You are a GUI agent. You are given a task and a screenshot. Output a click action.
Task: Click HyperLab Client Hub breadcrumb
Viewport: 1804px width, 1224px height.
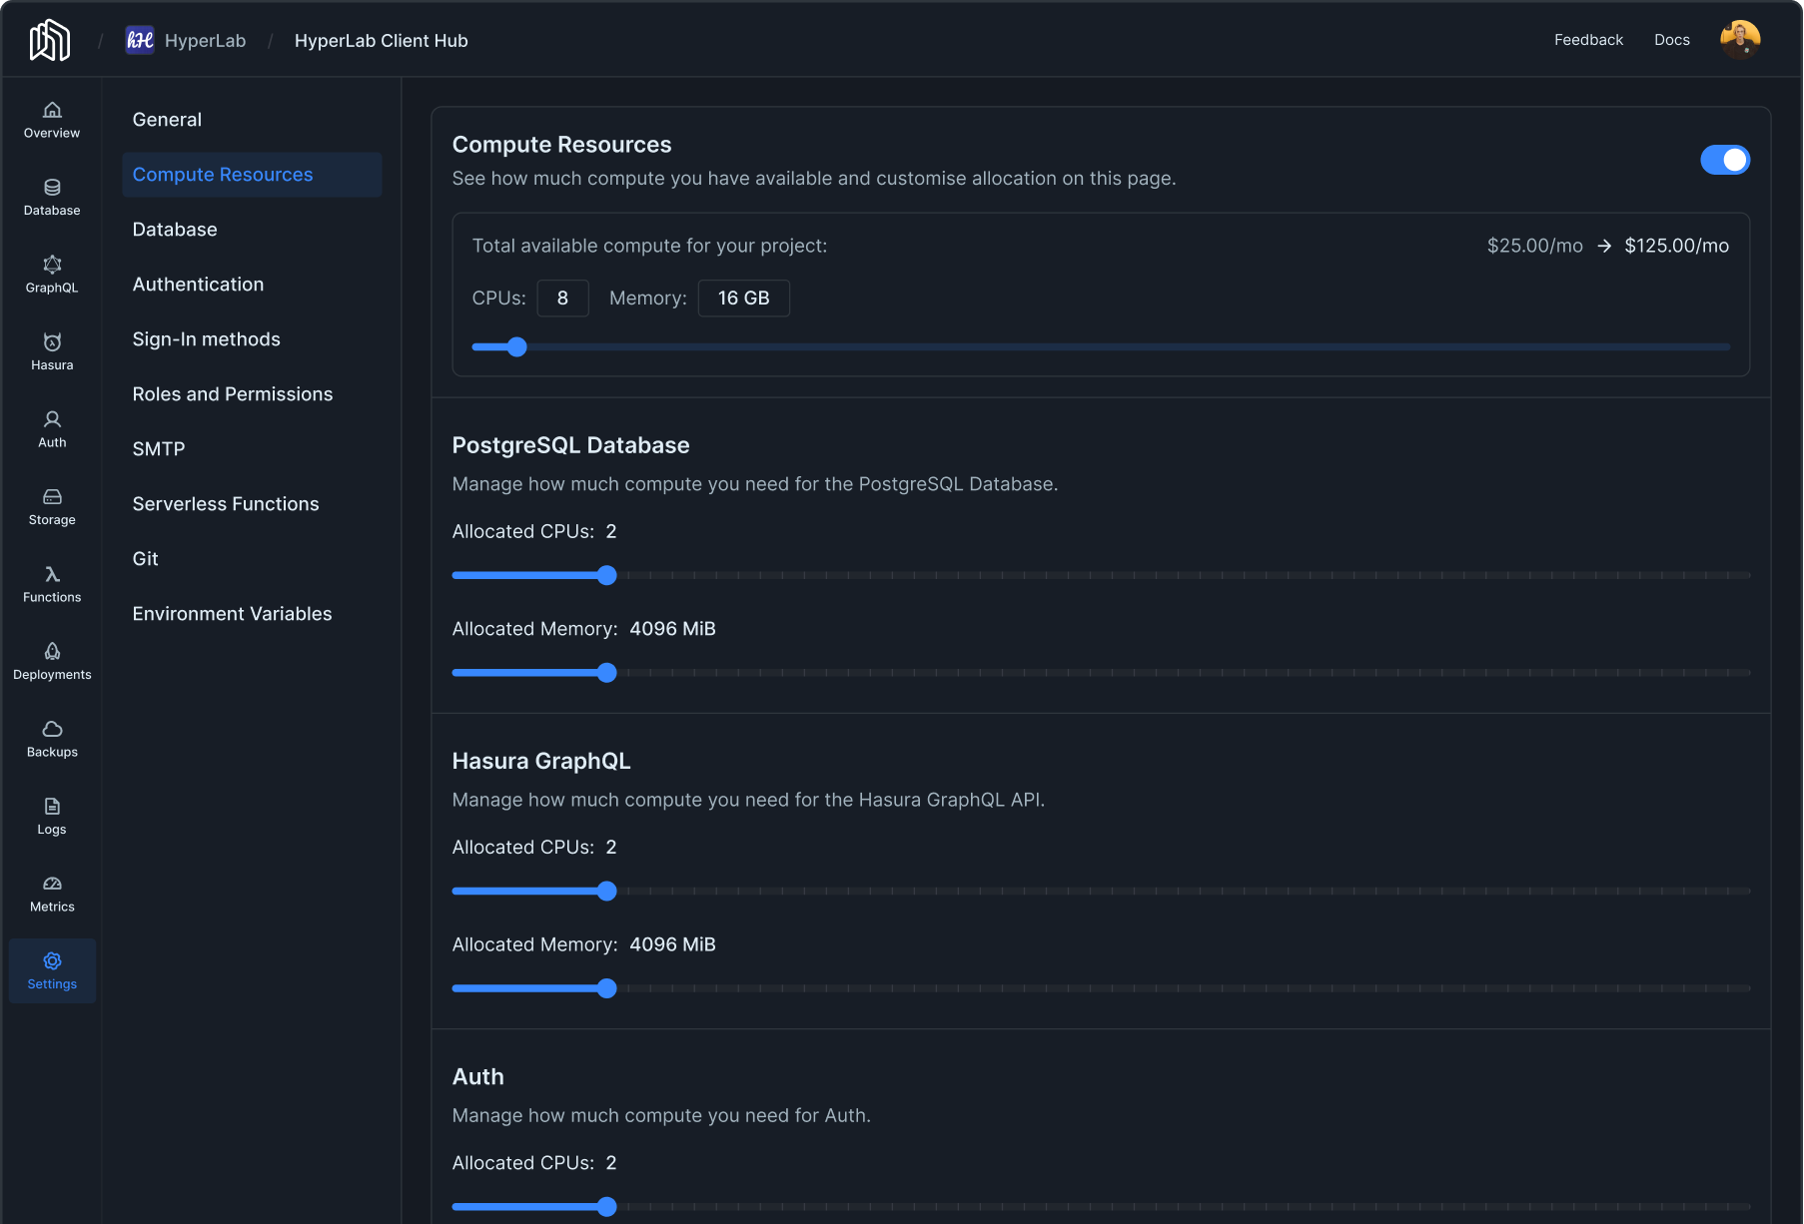pos(381,41)
